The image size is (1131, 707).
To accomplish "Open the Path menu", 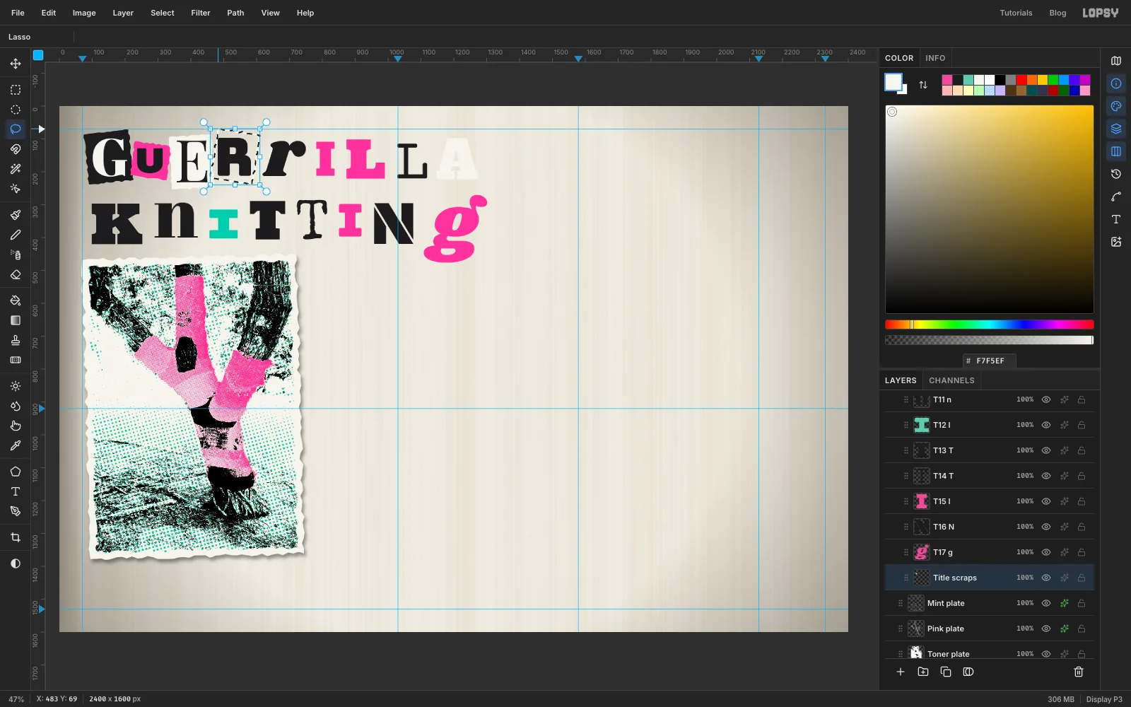I will (235, 13).
